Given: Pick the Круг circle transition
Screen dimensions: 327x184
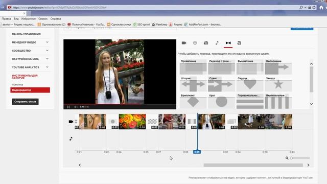Looking at the screenshot, I should pyautogui.click(x=221, y=101).
